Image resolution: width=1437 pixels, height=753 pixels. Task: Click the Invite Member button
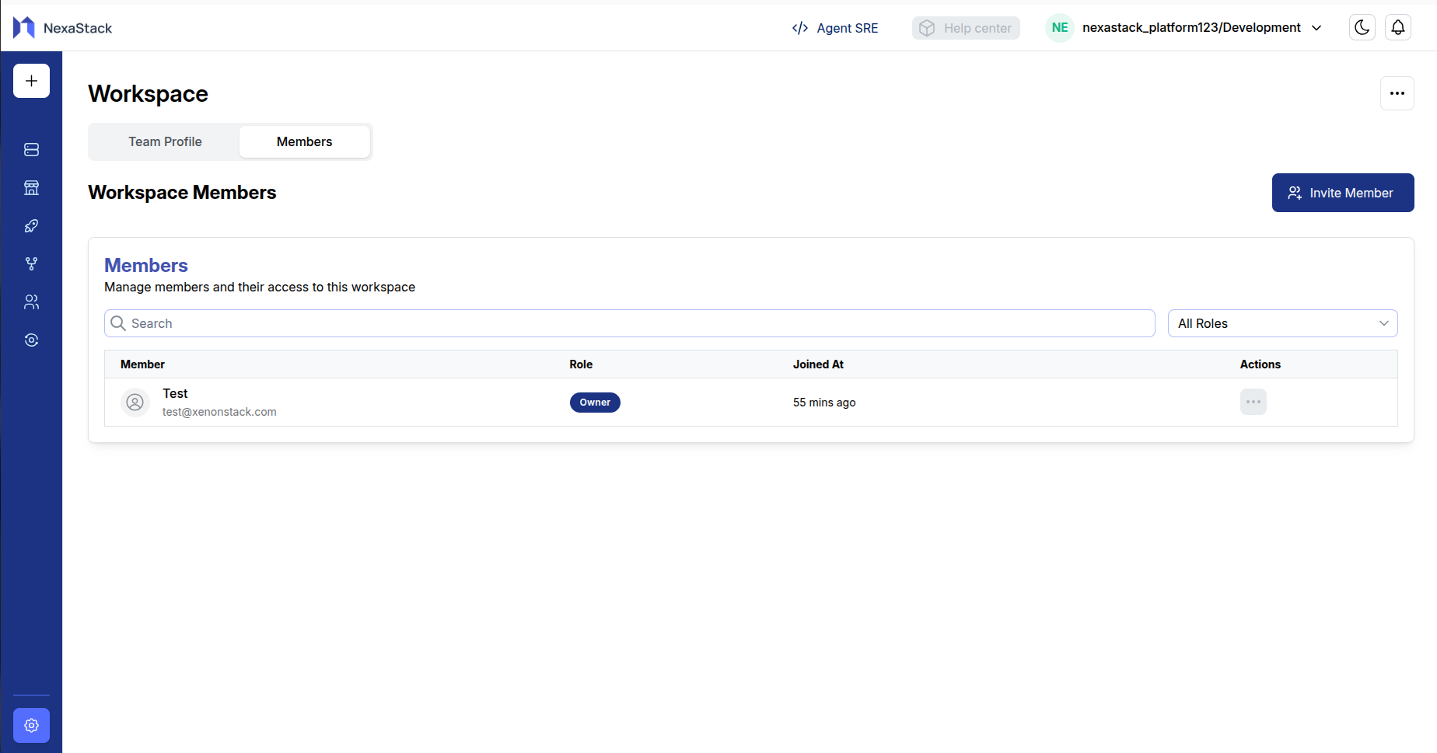[1343, 193]
